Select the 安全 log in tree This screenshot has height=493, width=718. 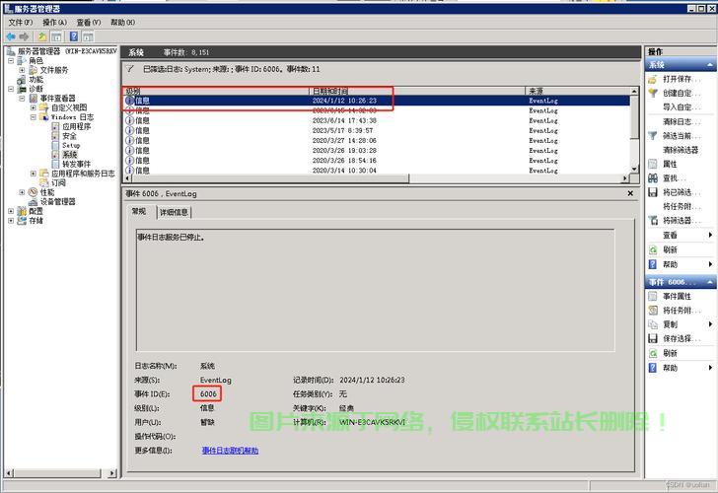[69, 136]
